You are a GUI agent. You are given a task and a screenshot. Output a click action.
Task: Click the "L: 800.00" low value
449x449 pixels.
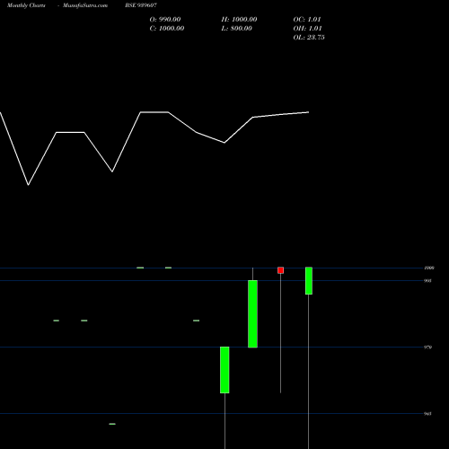click(x=236, y=29)
